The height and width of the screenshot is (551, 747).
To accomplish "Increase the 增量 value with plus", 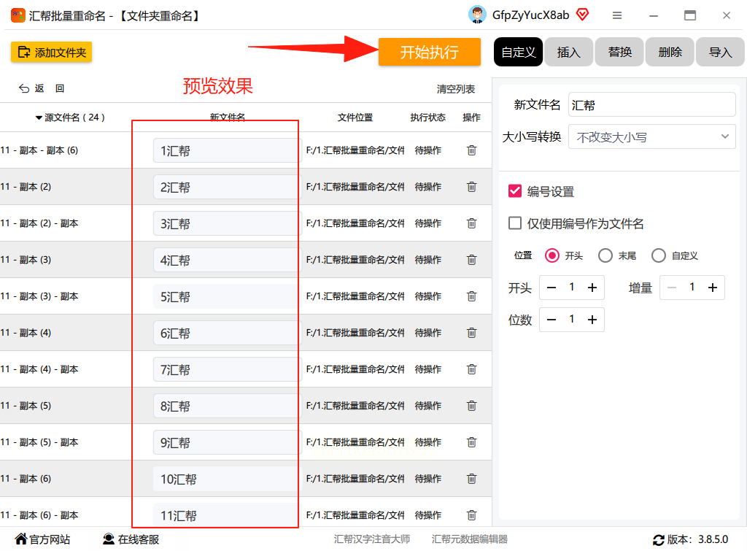I will point(712,288).
